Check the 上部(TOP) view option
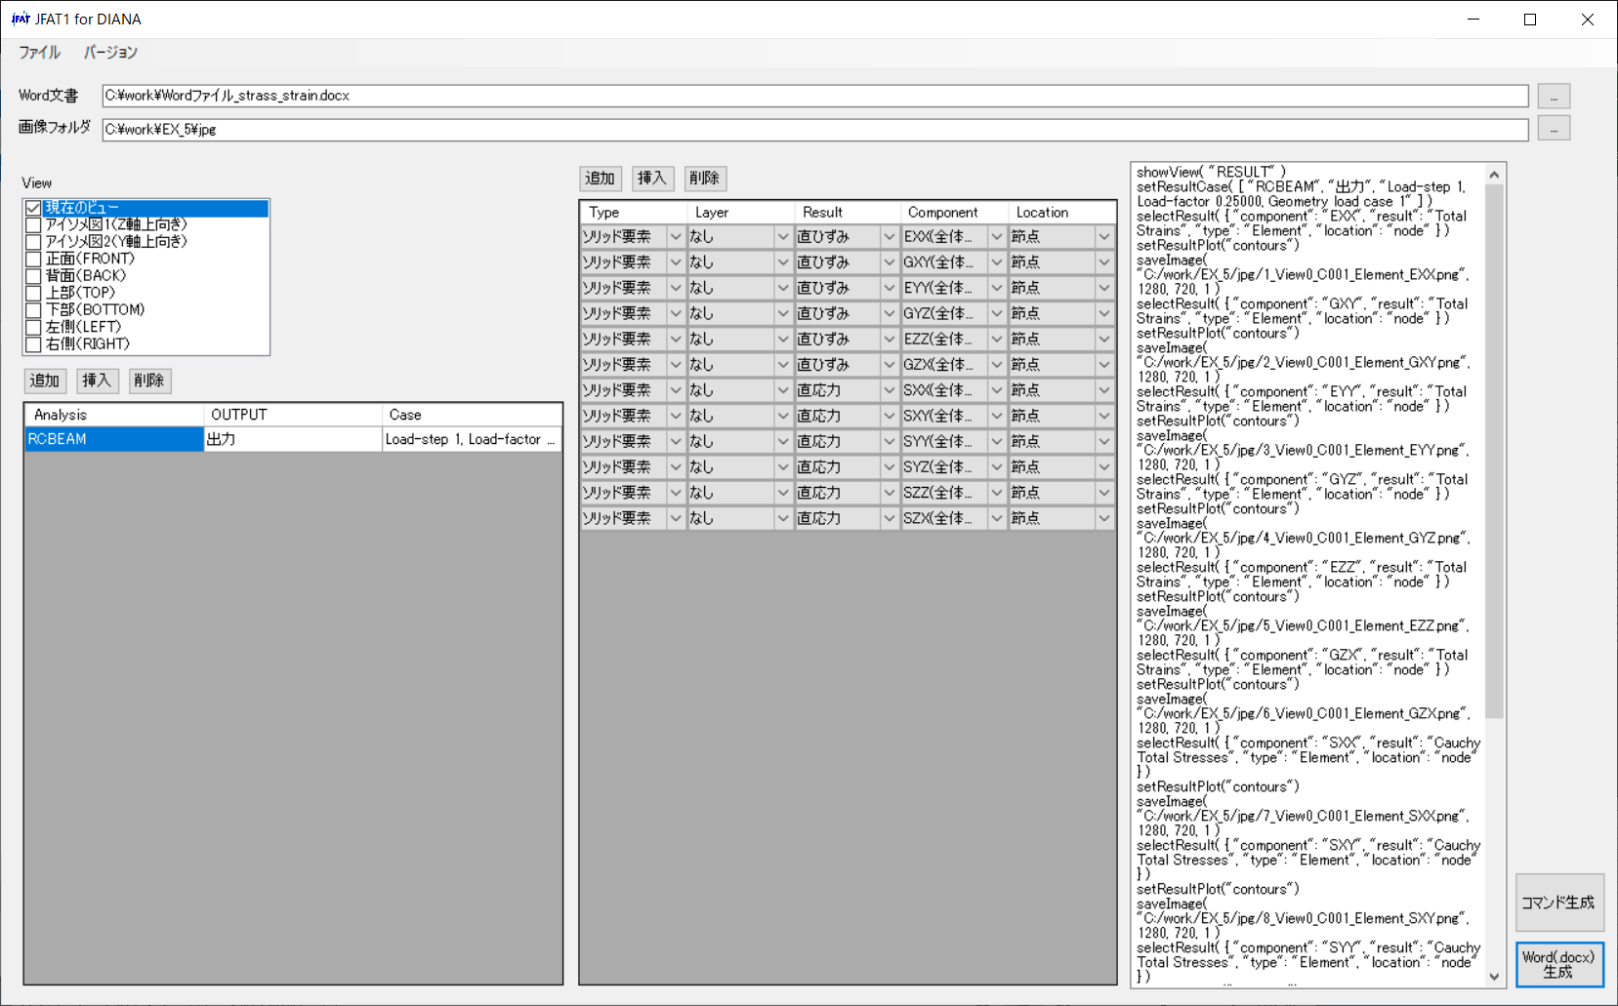This screenshot has height=1006, width=1618. point(33,293)
